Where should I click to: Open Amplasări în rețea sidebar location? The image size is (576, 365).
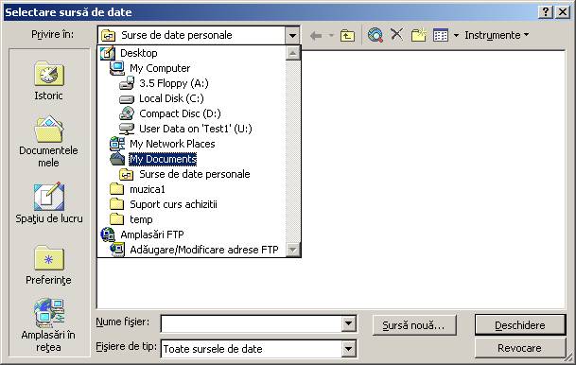click(x=48, y=325)
